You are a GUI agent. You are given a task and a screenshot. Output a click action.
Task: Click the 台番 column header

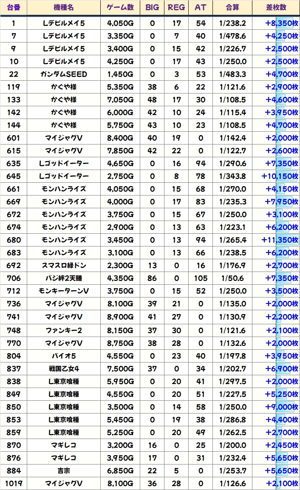(x=14, y=8)
